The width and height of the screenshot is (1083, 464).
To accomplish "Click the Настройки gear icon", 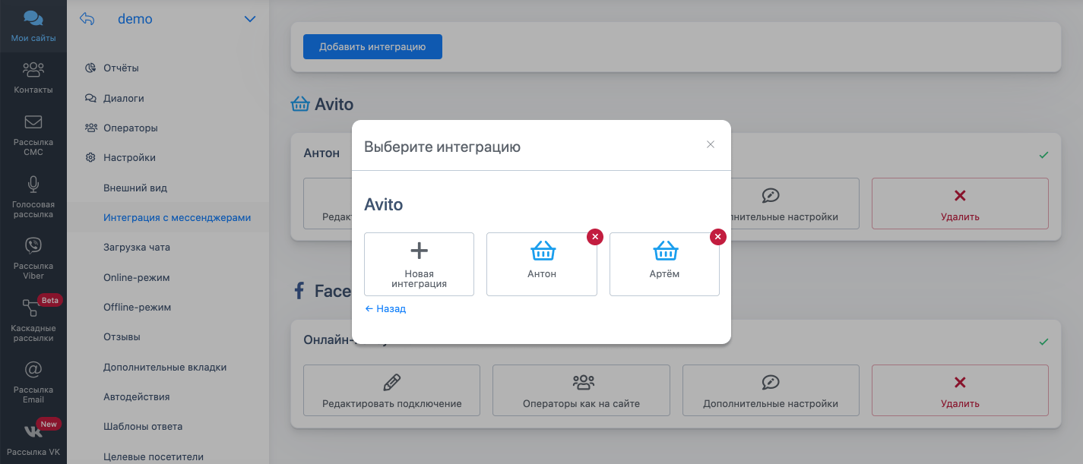I will coord(90,158).
